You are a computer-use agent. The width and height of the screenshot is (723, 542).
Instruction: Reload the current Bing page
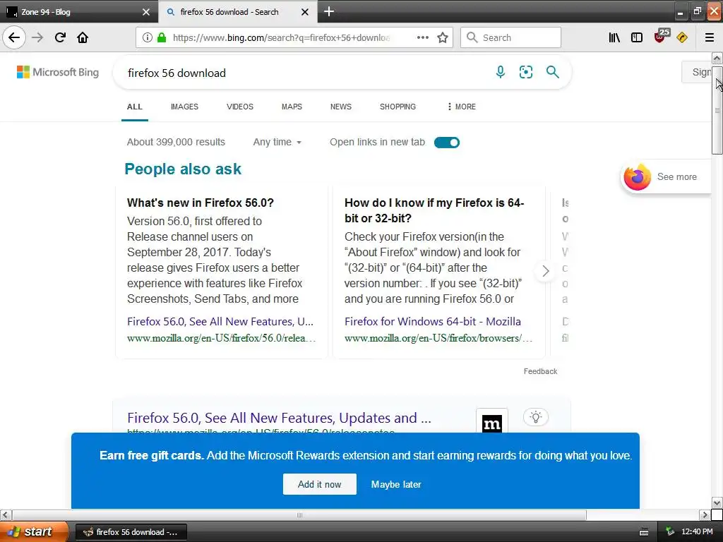coord(60,37)
